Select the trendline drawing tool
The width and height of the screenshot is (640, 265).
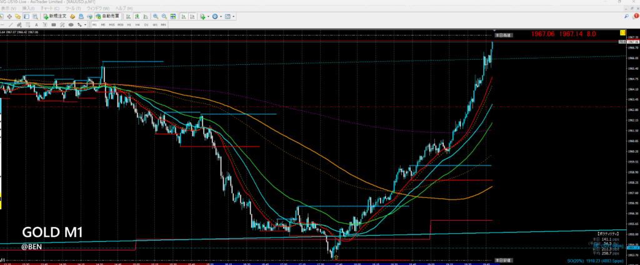(11, 24)
